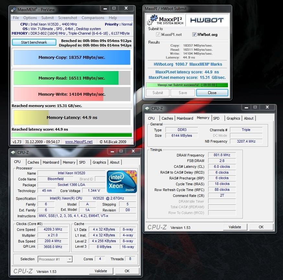
Task: Click the HWBOT logo banner
Action: click(207, 20)
